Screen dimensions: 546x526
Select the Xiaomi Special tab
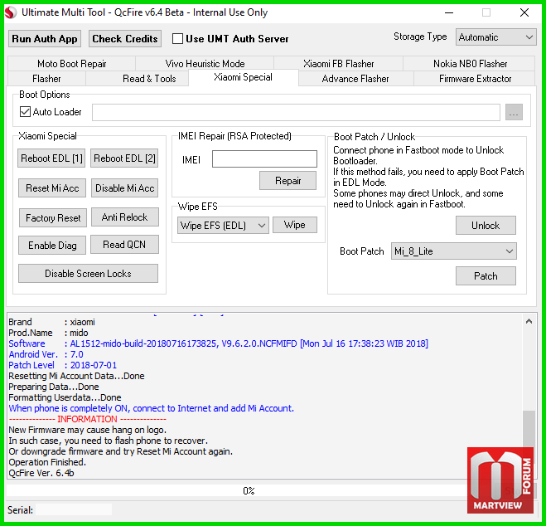[x=243, y=77]
